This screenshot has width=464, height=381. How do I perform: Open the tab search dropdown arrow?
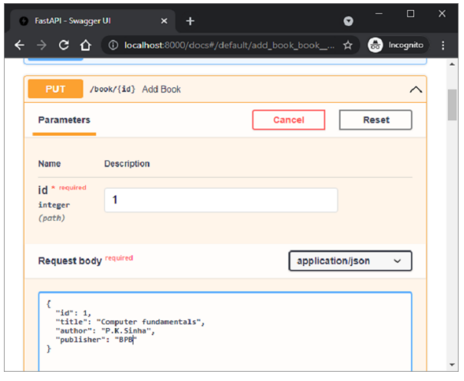(x=348, y=21)
